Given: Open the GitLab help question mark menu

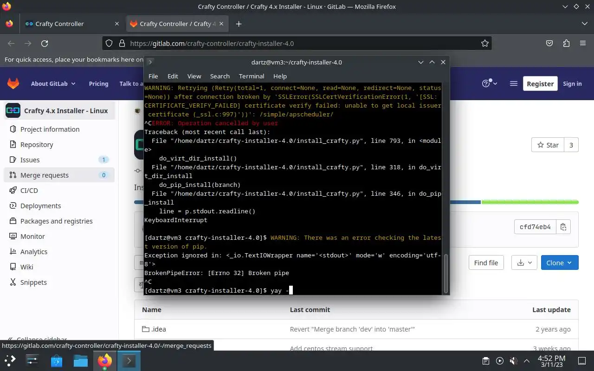Looking at the screenshot, I should coord(489,83).
